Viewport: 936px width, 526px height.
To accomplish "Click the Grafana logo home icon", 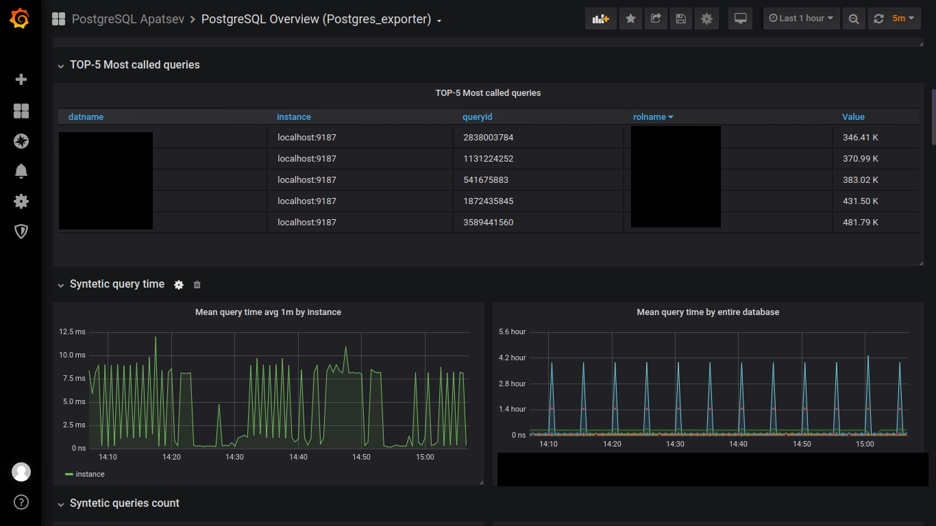I will point(20,19).
